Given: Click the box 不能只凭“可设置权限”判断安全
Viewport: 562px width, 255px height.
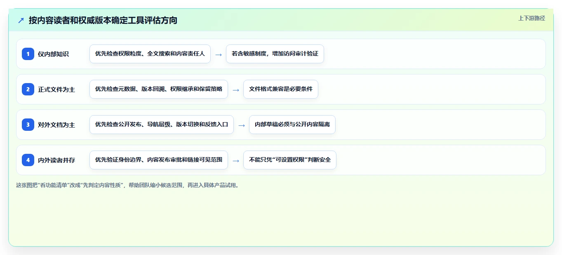Looking at the screenshot, I should pos(290,160).
